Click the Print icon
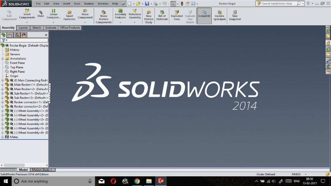The image size is (331, 186). tap(156, 3)
